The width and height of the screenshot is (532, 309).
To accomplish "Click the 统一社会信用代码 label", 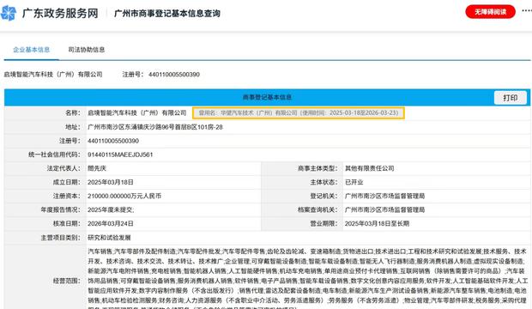I will click(x=54, y=154).
